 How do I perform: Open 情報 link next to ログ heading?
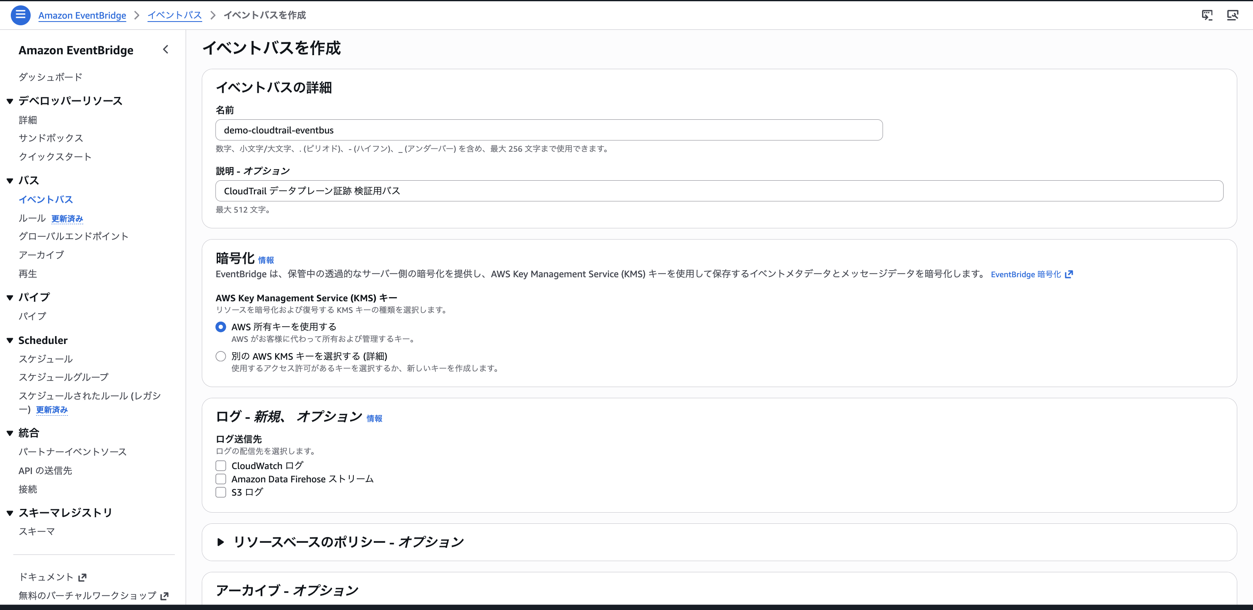click(375, 419)
